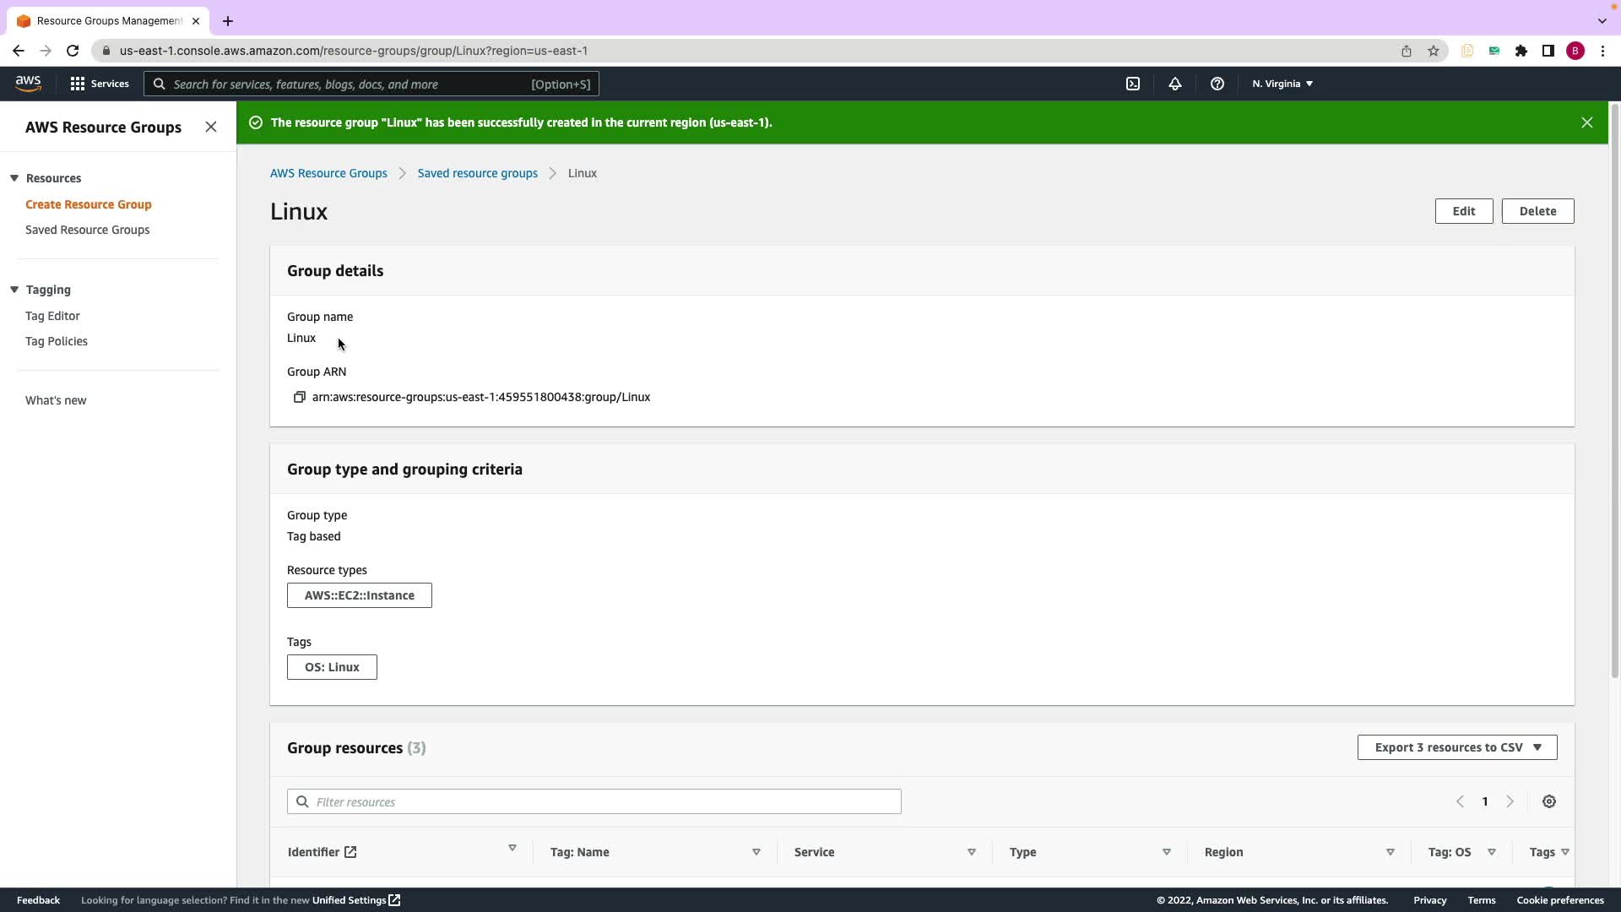Click the Edit button
This screenshot has height=912, width=1621.
pos(1463,211)
